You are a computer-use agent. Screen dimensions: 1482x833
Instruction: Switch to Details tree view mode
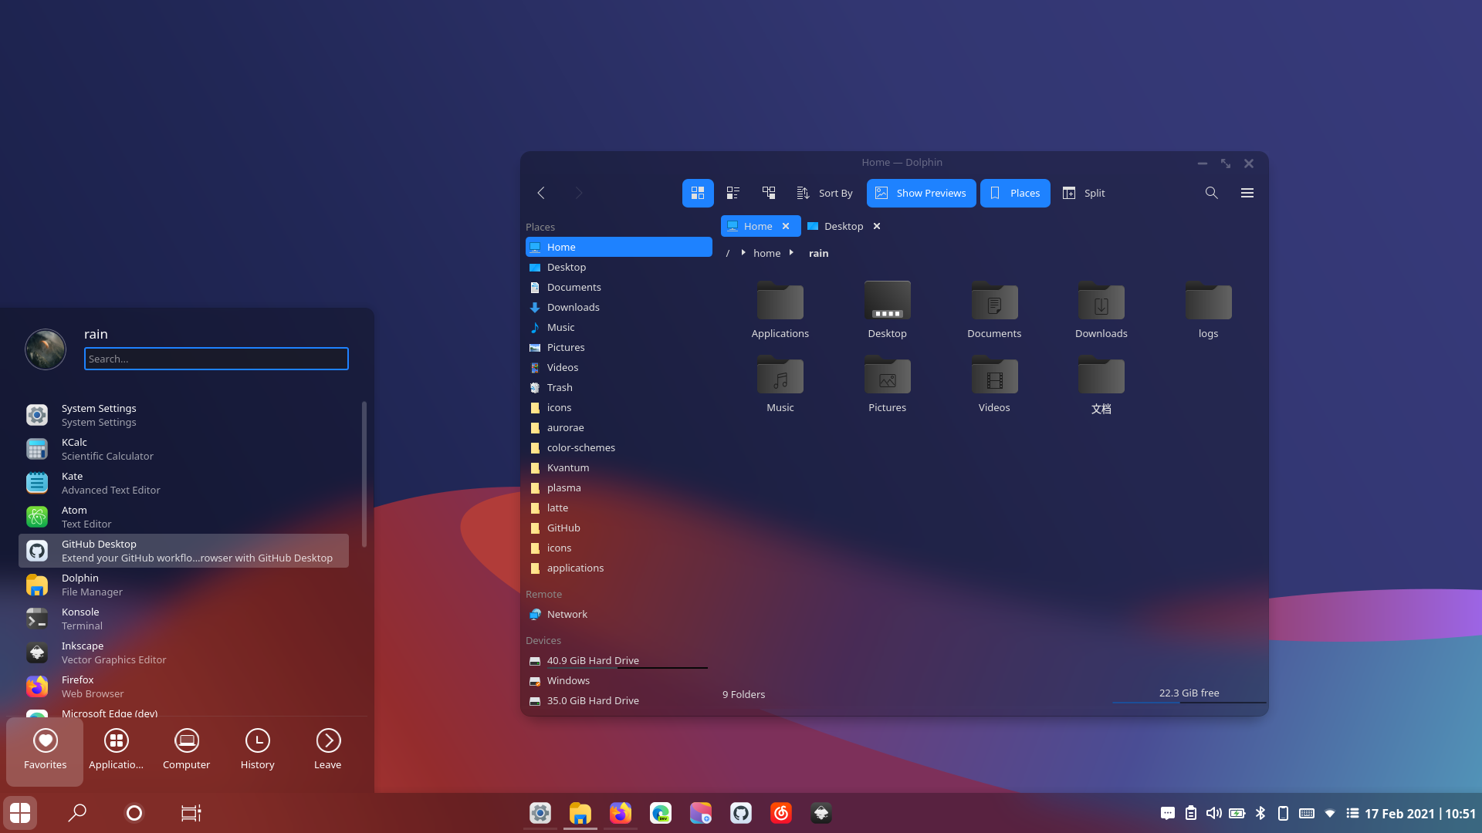(x=769, y=193)
